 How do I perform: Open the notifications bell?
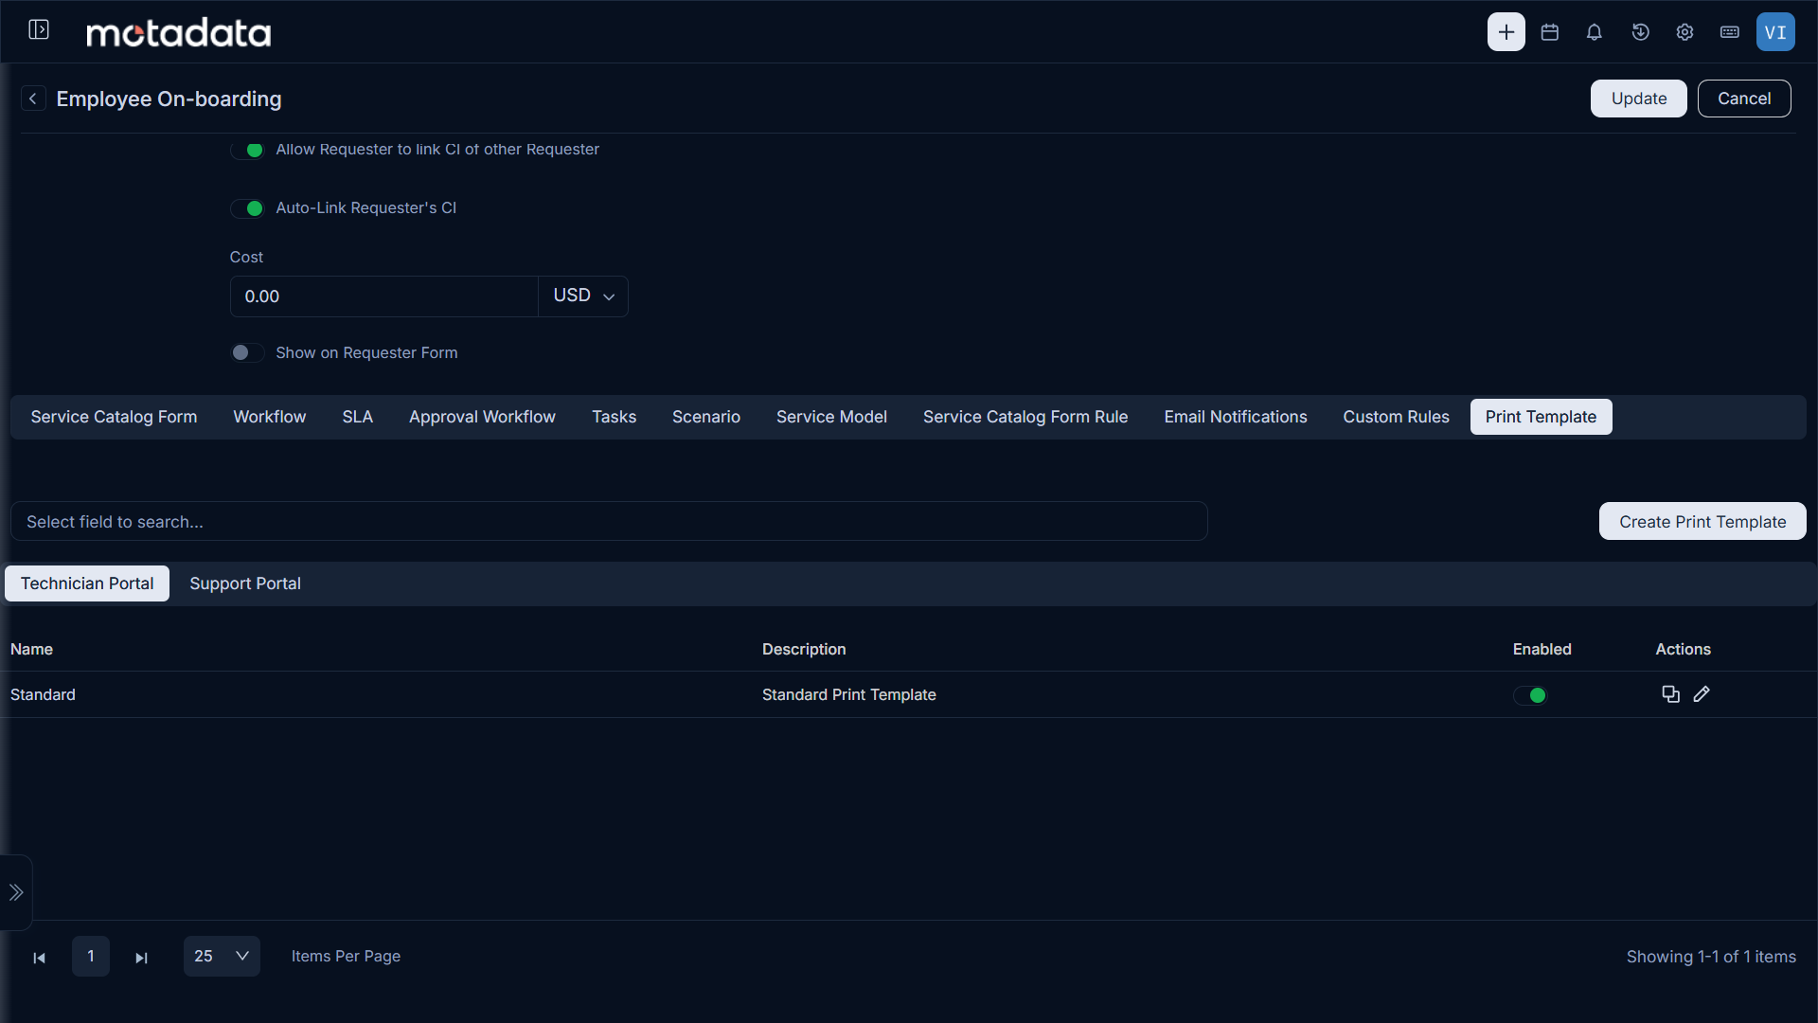(1595, 32)
